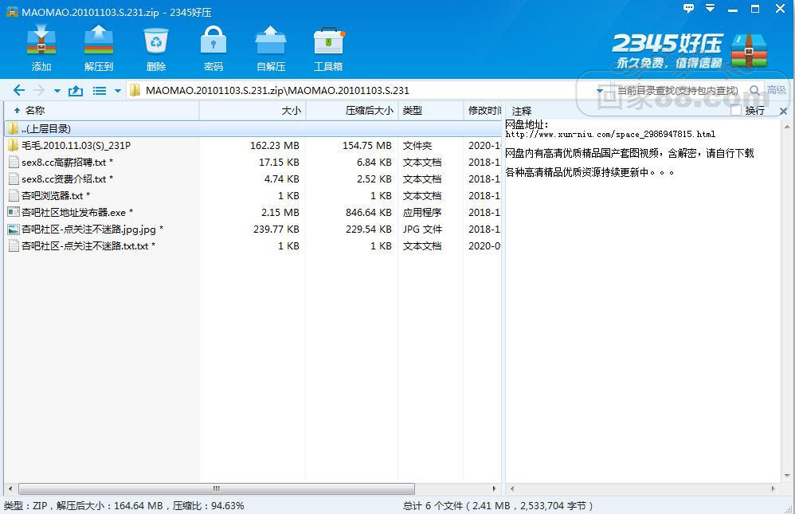The image size is (795, 514).
Task: Select the 毛毛.2010.11.03(S)_231P folder icon
Action: coord(14,145)
